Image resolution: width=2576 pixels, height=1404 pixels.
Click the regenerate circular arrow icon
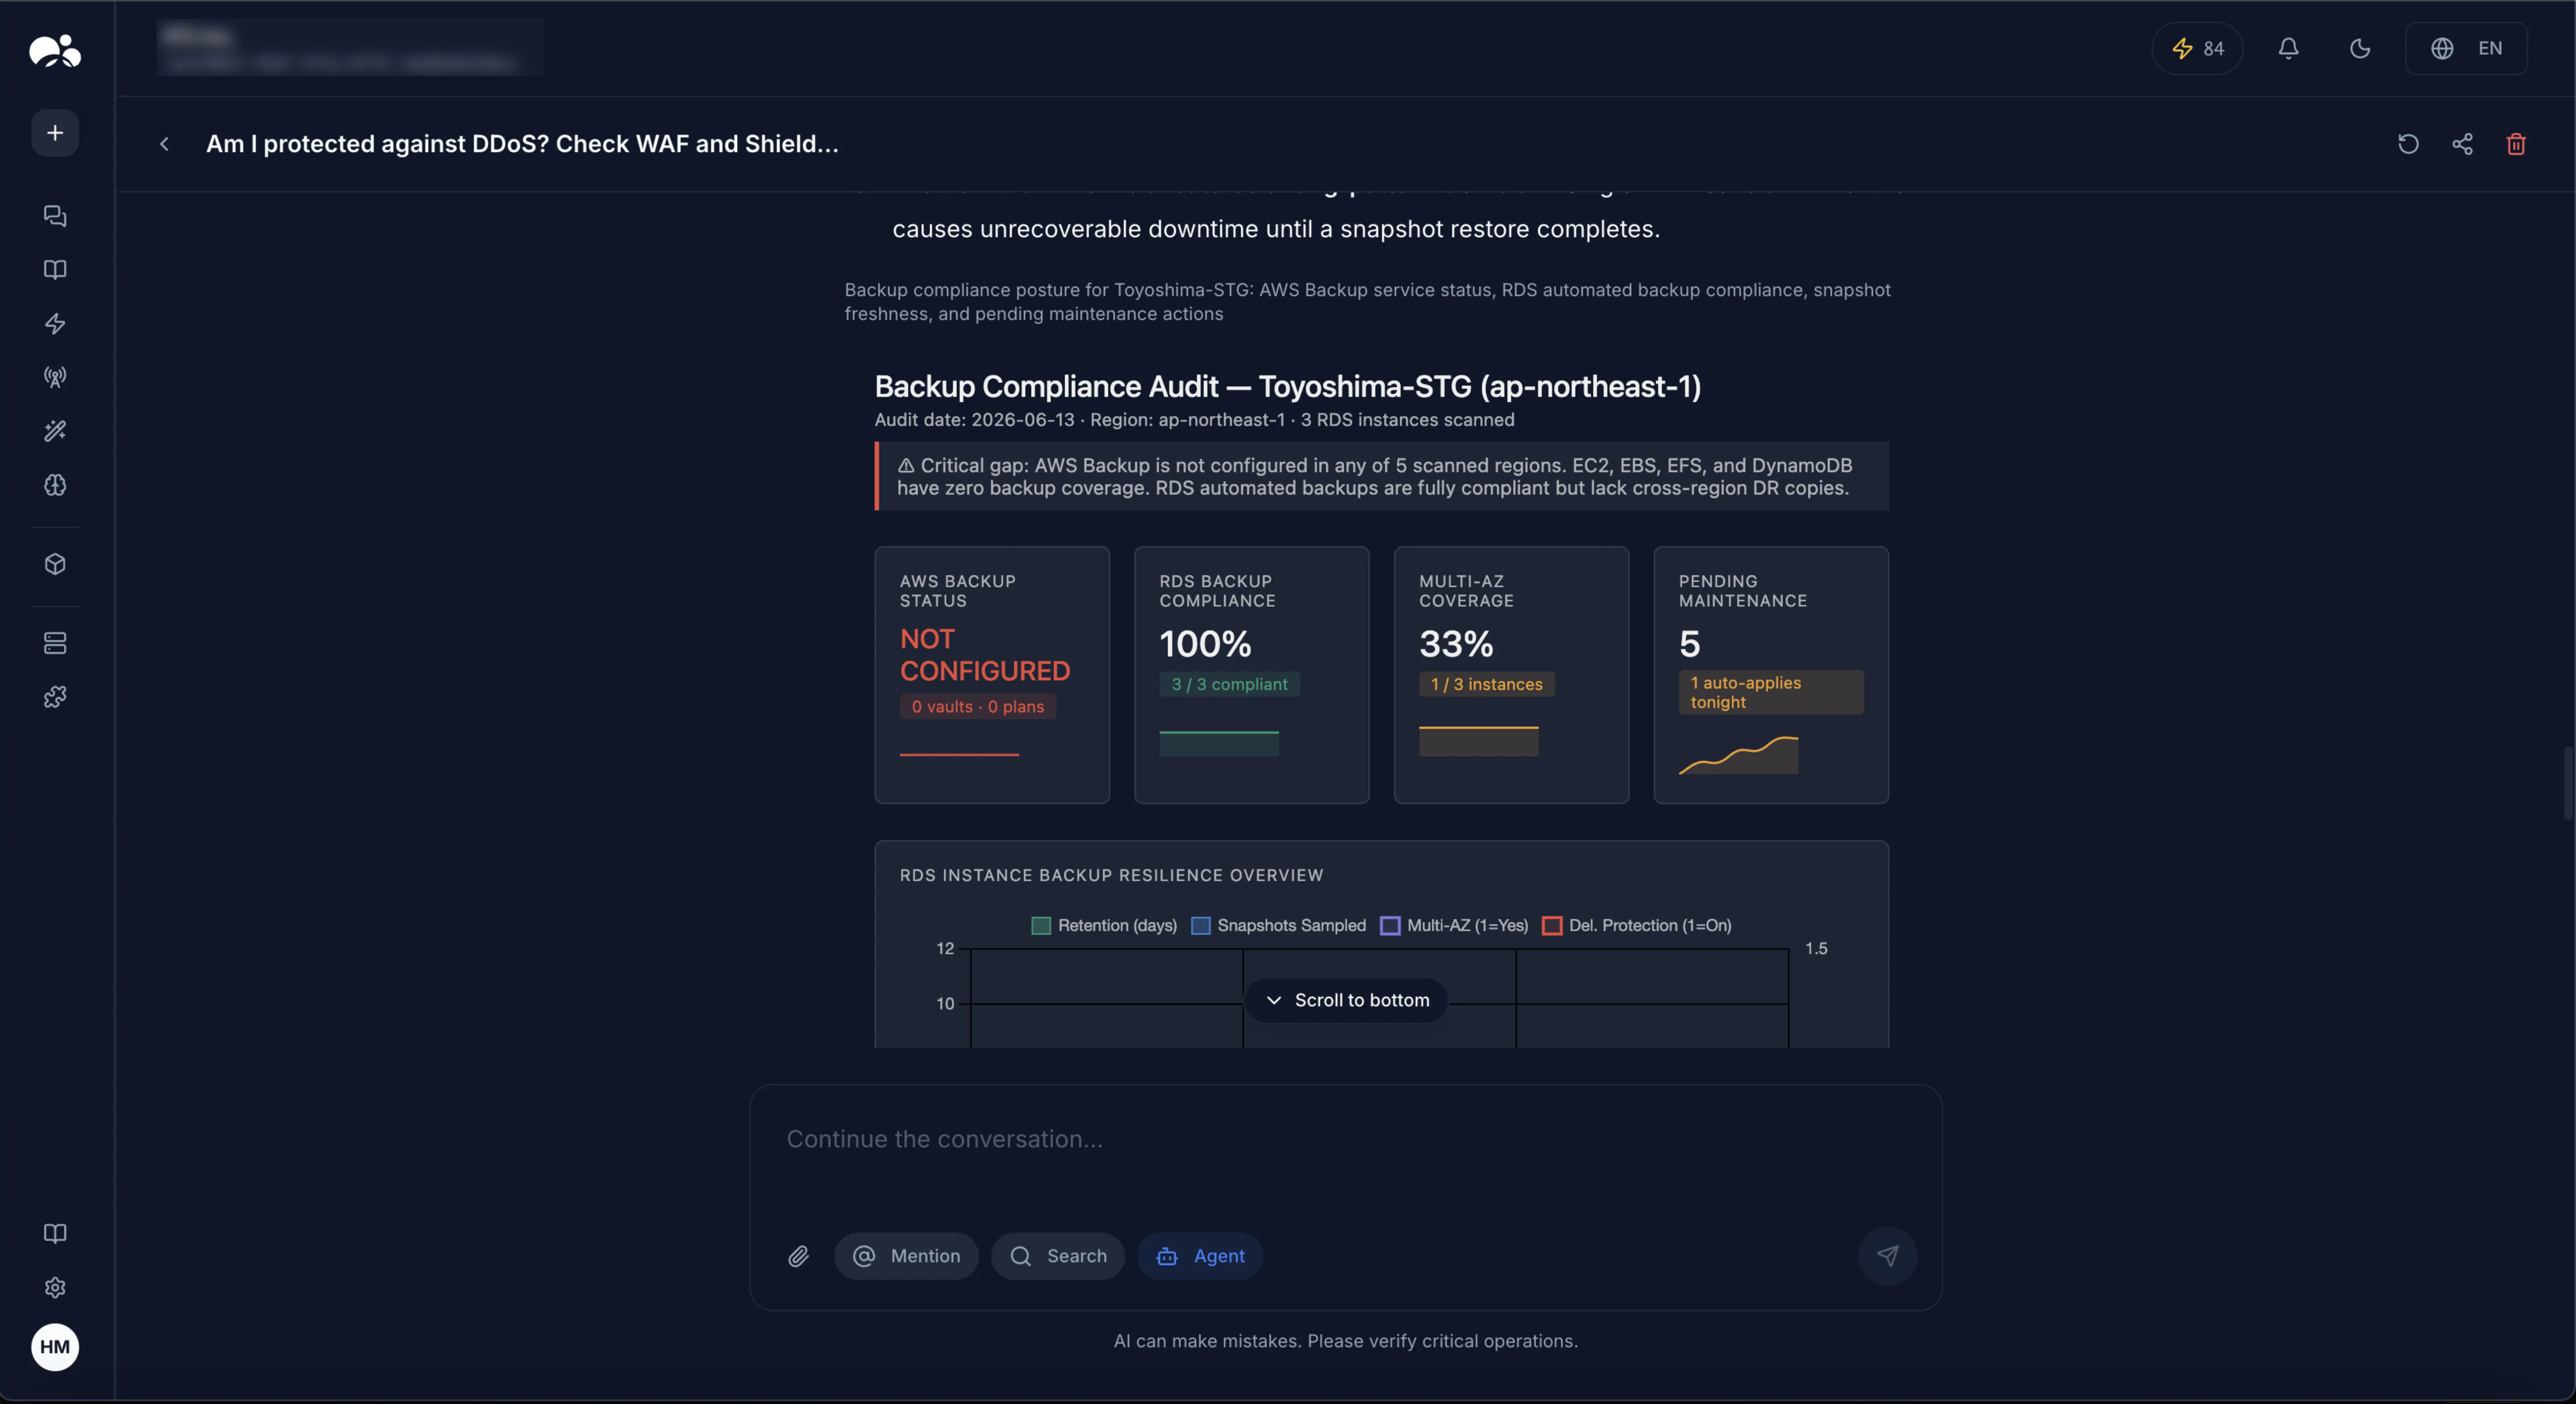(x=2408, y=144)
